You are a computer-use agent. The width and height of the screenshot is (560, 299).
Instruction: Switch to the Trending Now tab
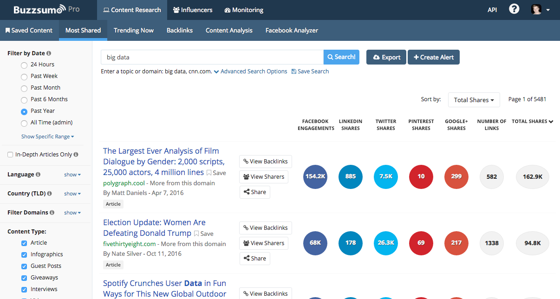coord(134,30)
